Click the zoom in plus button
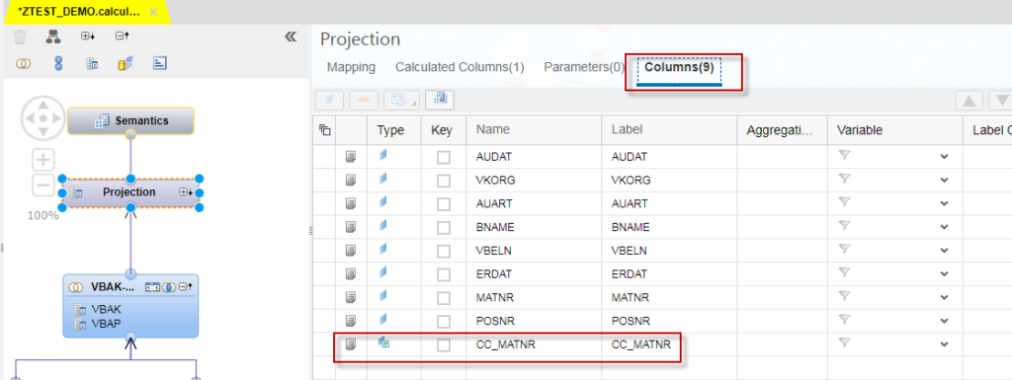Image resolution: width=1012 pixels, height=380 pixels. point(43,160)
